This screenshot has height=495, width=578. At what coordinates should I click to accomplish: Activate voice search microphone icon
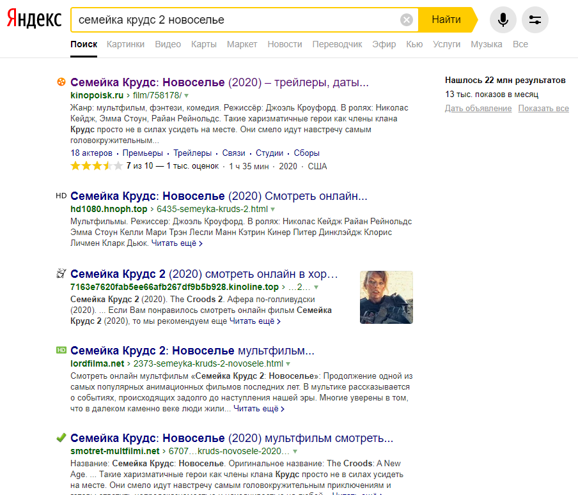[503, 20]
